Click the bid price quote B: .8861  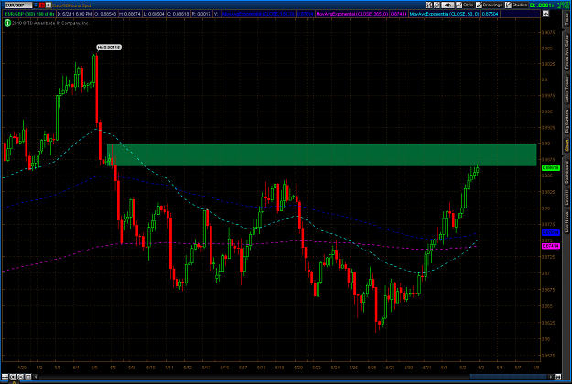542,5
